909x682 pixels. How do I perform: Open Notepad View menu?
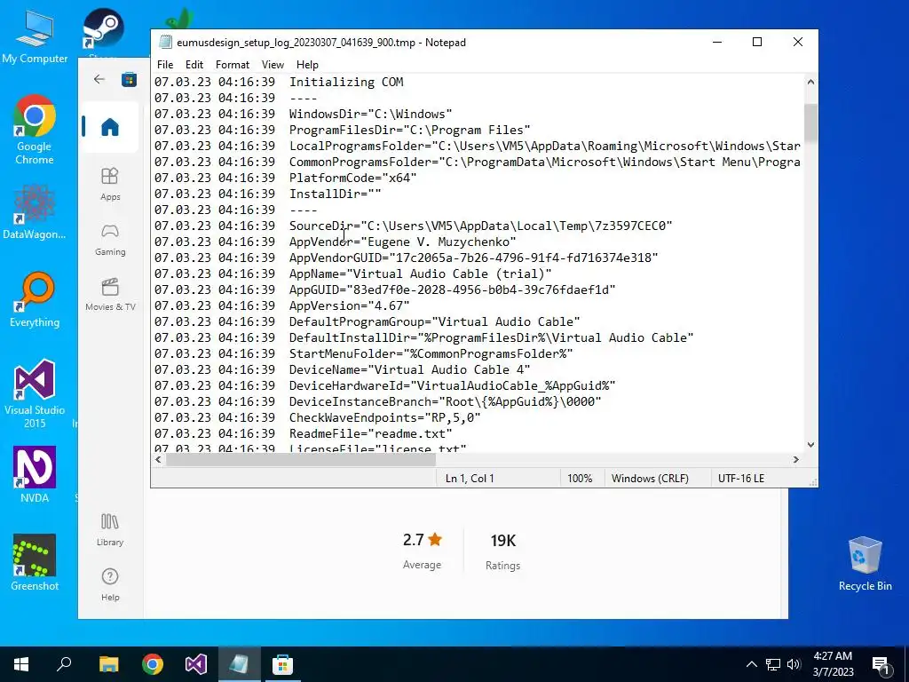273,64
